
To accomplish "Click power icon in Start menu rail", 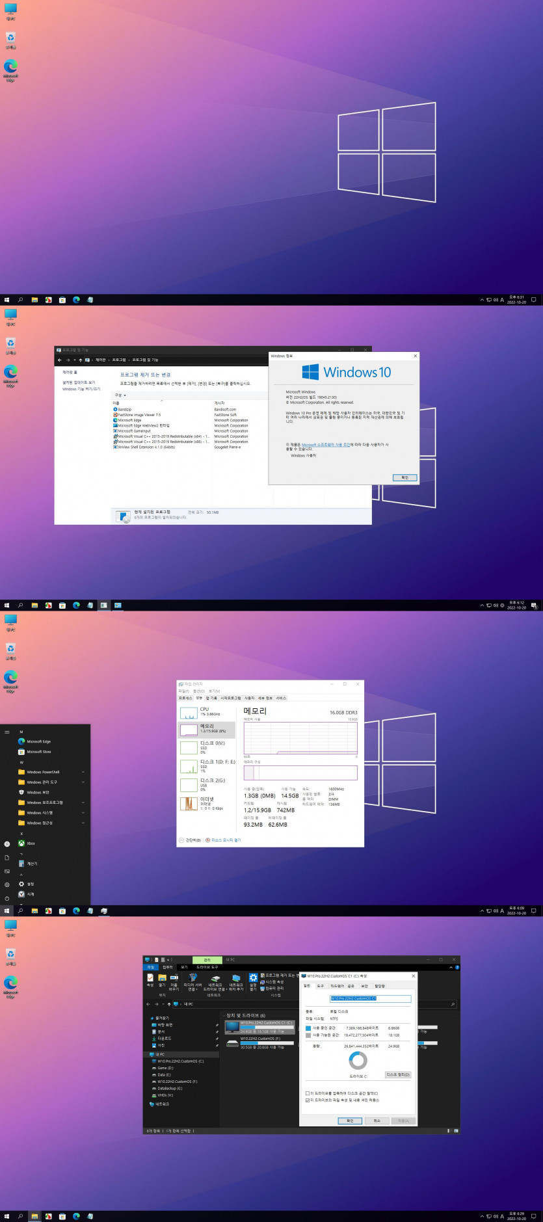I will (7, 898).
